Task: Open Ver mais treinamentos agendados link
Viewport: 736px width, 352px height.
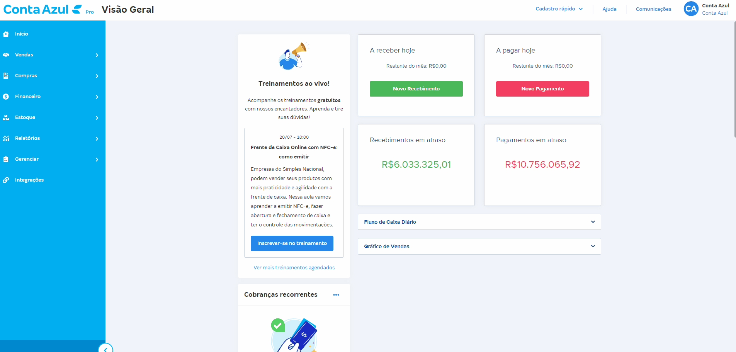Action: (294, 268)
